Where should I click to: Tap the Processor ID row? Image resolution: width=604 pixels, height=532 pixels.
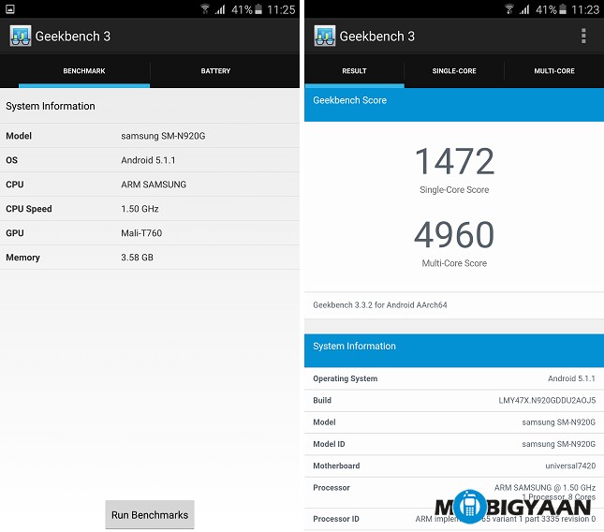point(454,519)
